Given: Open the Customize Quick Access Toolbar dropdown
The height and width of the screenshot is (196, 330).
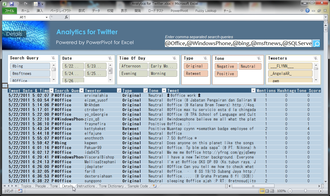Looking at the screenshot, I should click(42, 4).
